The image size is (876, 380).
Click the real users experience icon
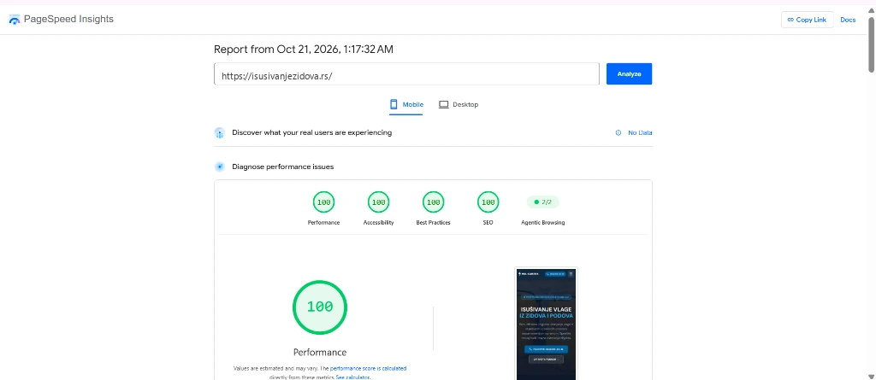tap(220, 133)
